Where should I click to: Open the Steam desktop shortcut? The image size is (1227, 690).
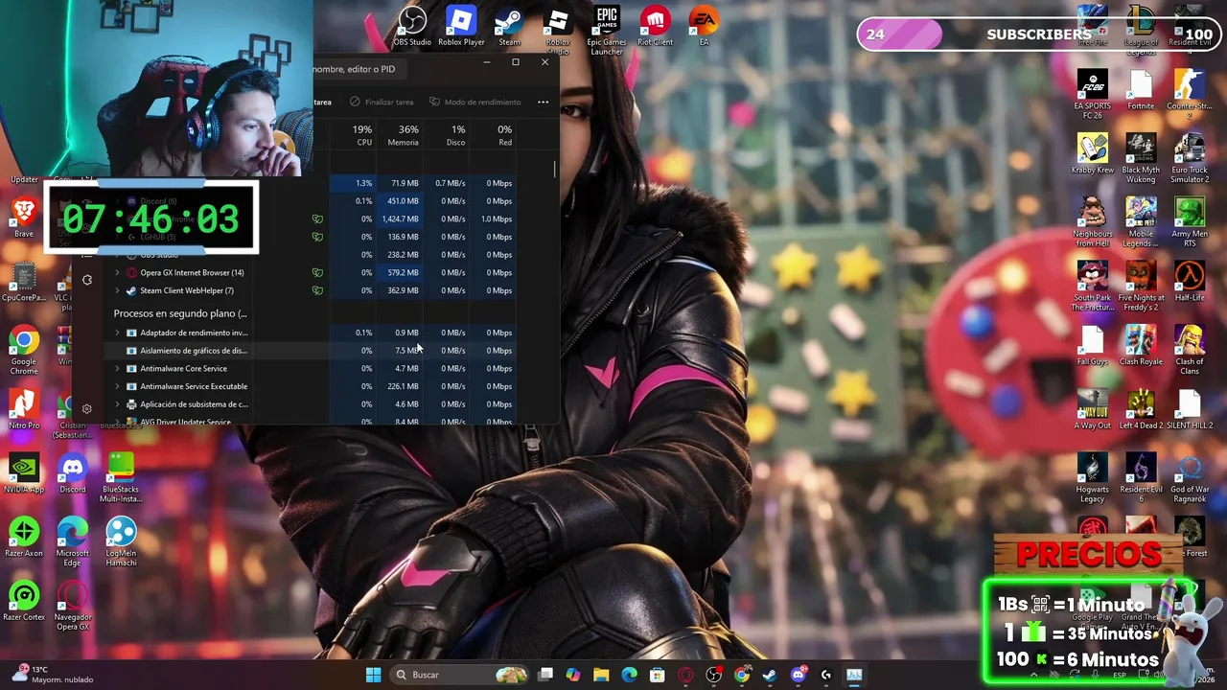tap(509, 27)
